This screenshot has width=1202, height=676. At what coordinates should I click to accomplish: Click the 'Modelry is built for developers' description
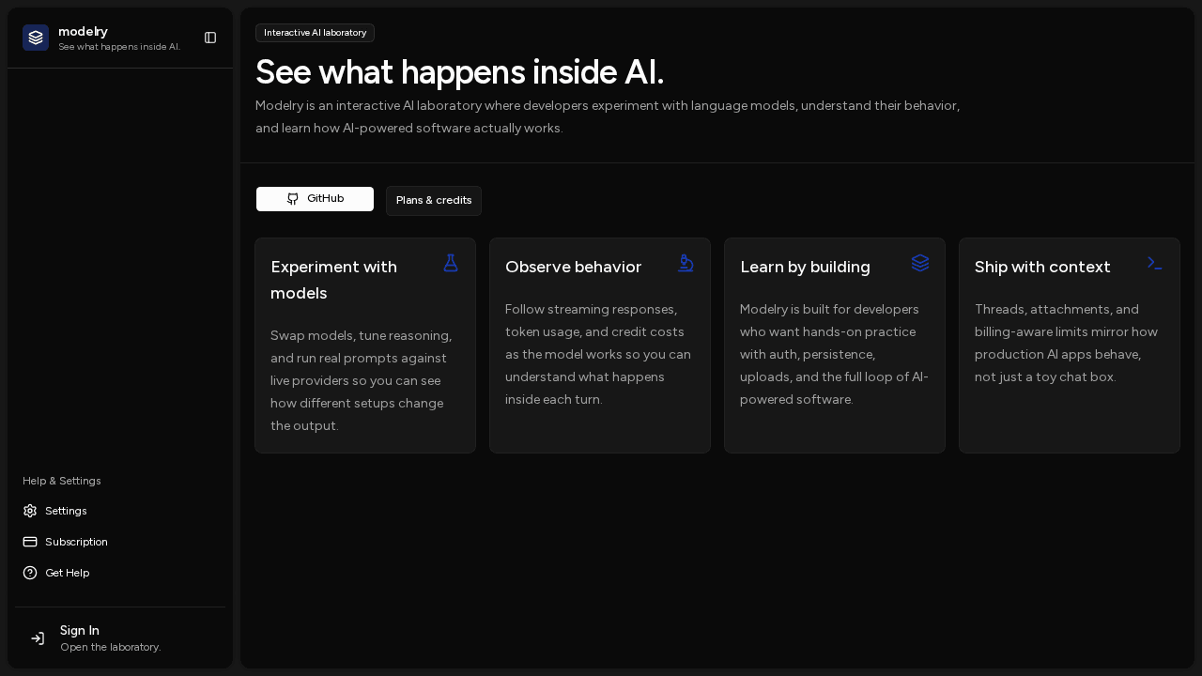tap(834, 354)
